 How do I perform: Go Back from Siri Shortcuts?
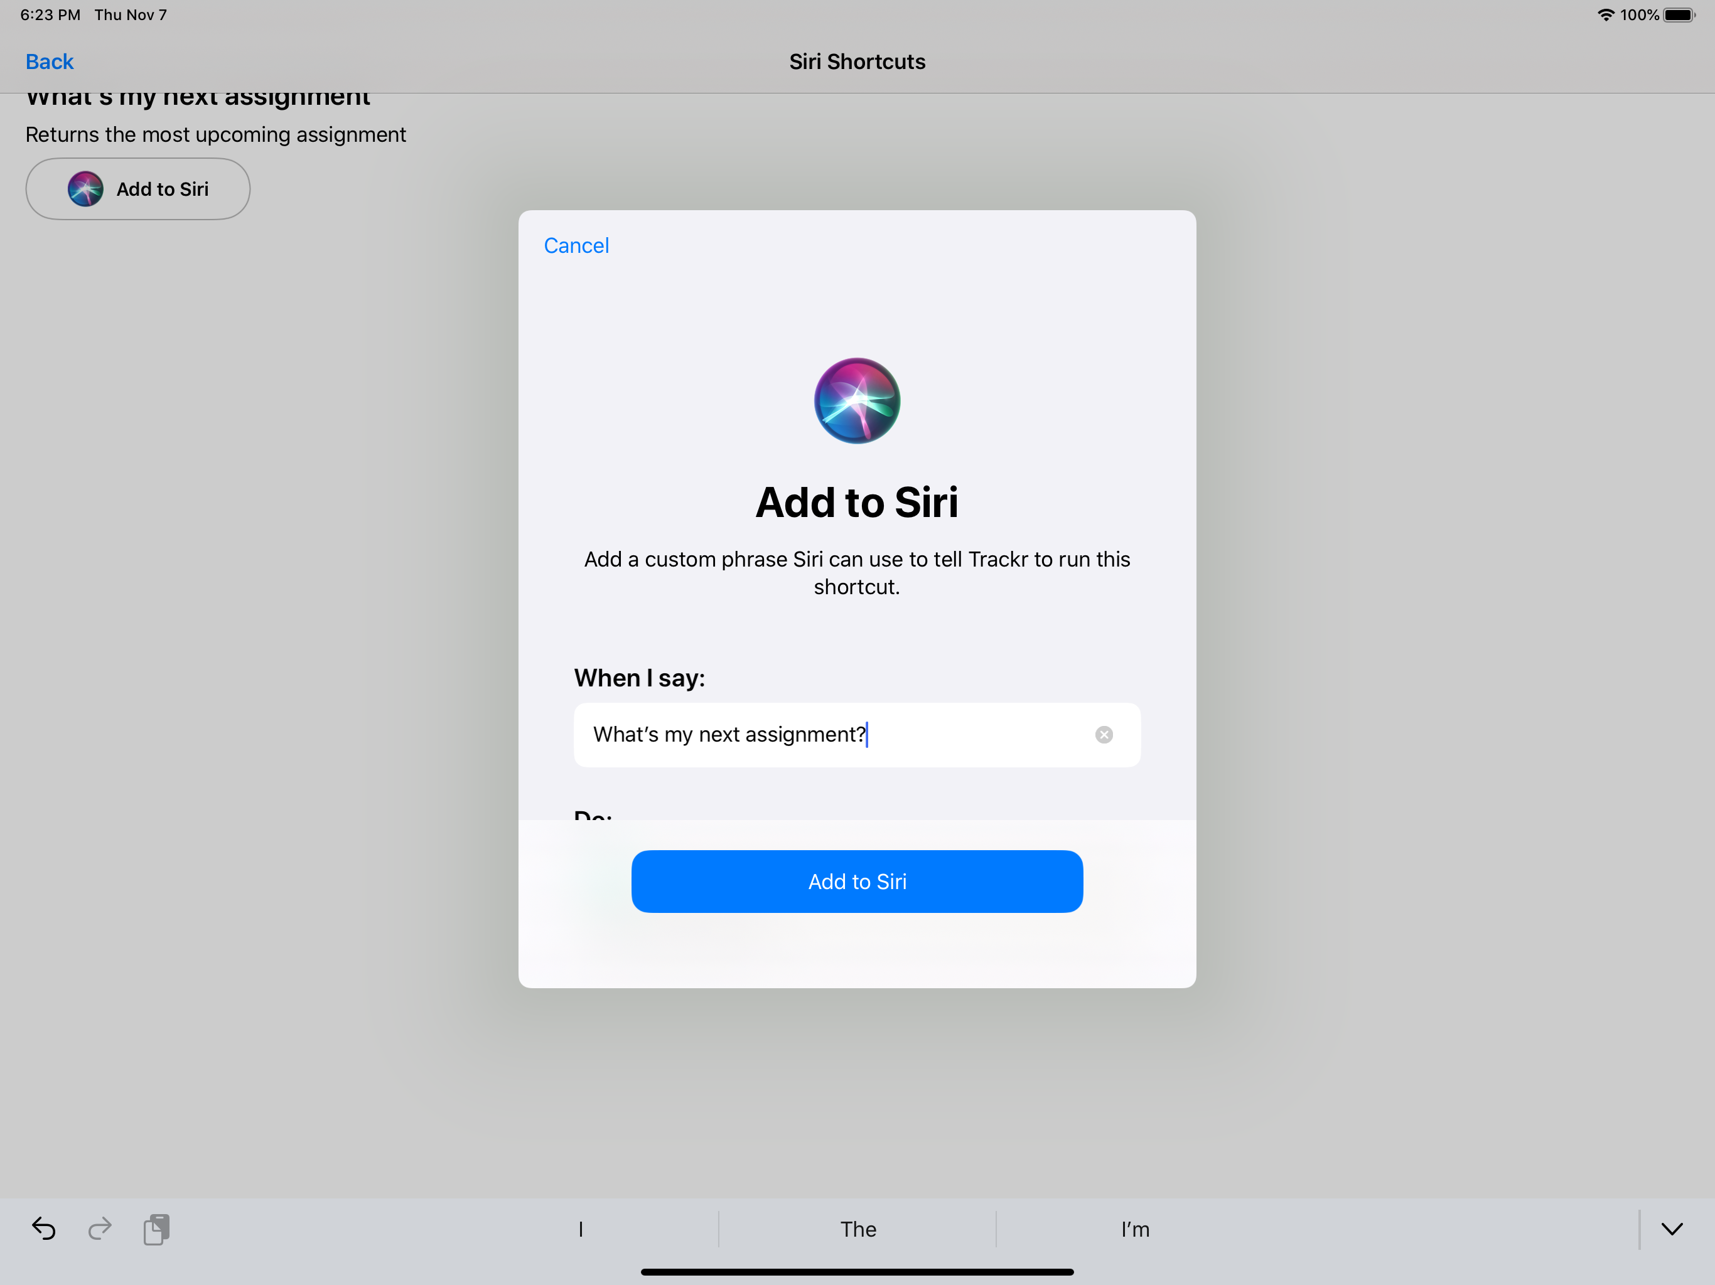pos(50,61)
